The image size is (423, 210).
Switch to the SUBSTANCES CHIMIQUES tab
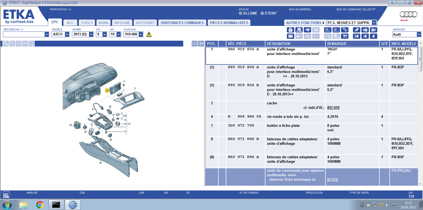(x=182, y=23)
